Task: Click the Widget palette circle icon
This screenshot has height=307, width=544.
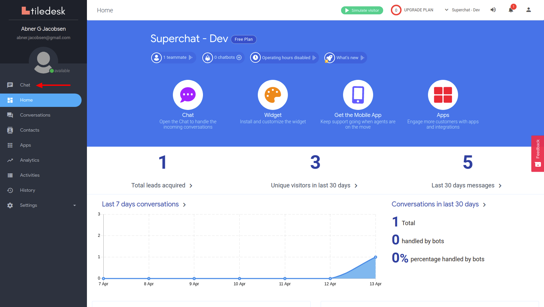Action: point(273,95)
